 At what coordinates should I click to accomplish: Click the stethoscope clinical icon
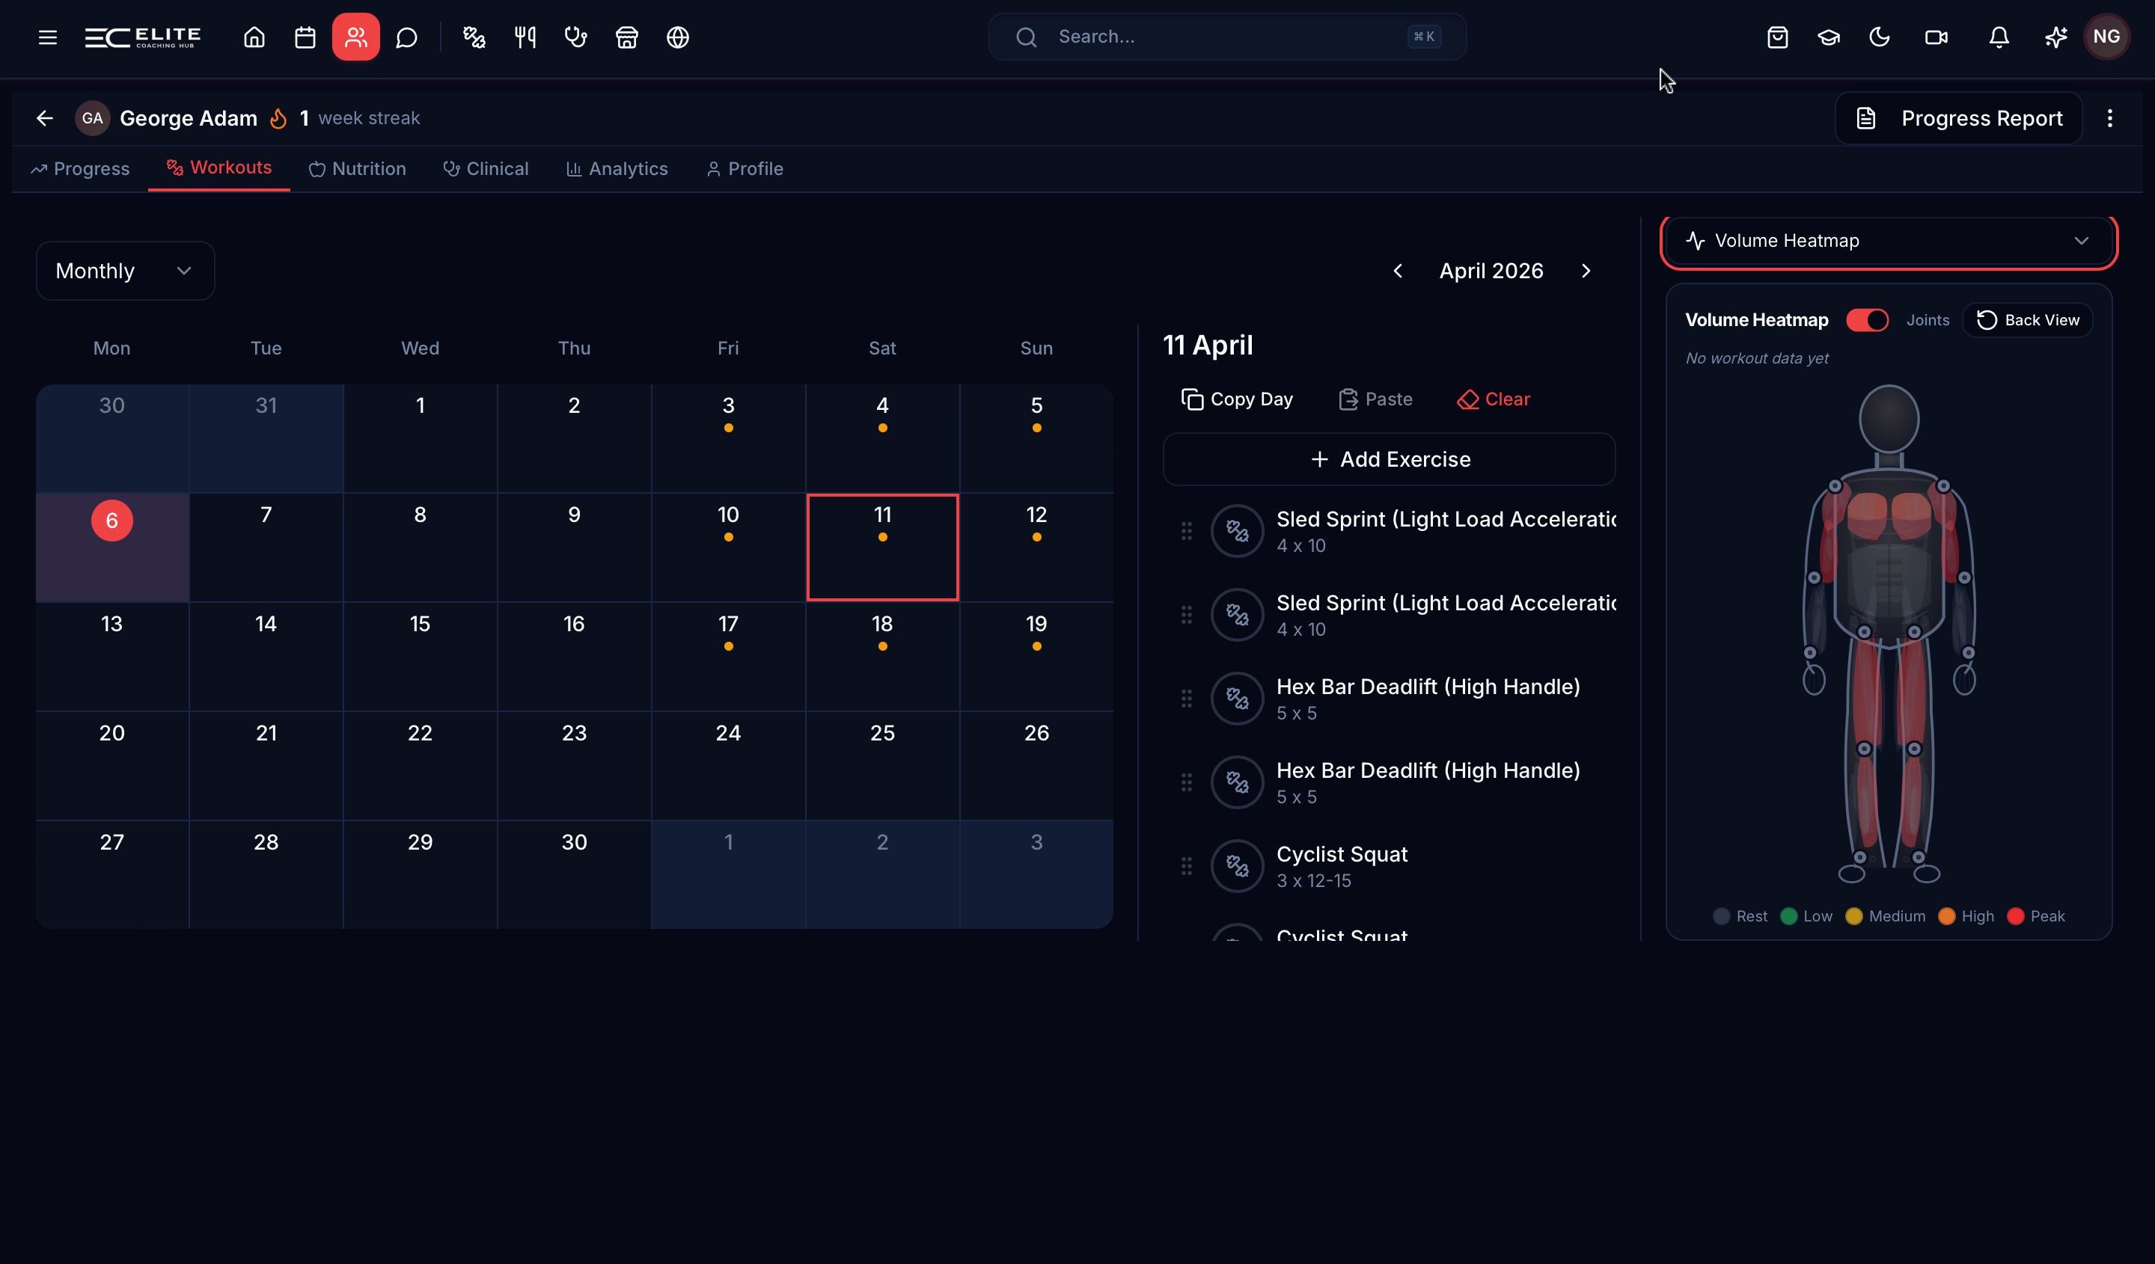[575, 37]
